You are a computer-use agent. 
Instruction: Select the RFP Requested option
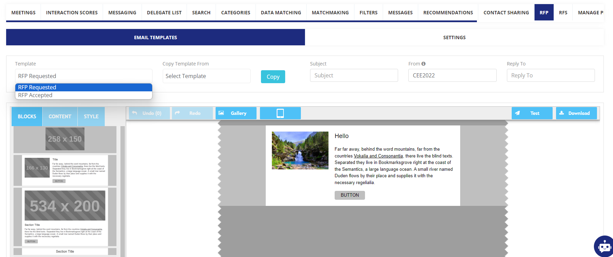84,87
